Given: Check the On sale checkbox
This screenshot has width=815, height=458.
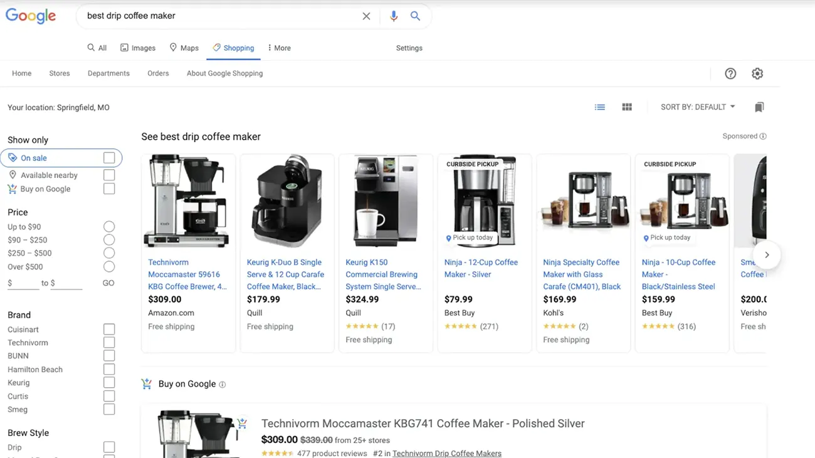Looking at the screenshot, I should point(109,158).
